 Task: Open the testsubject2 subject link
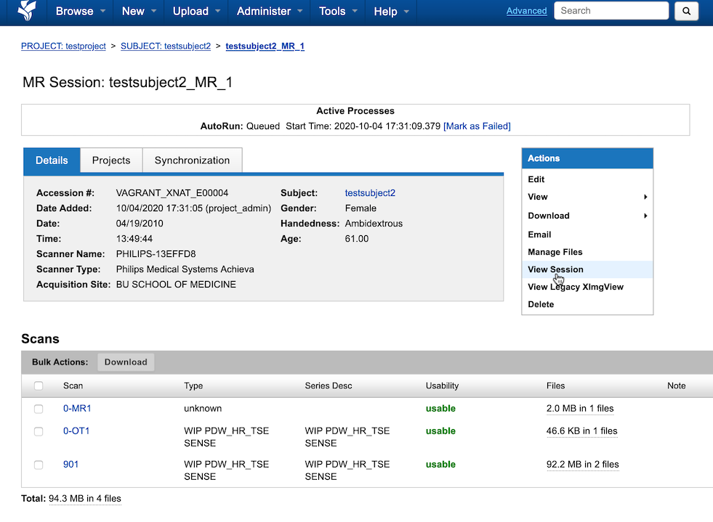tap(370, 193)
